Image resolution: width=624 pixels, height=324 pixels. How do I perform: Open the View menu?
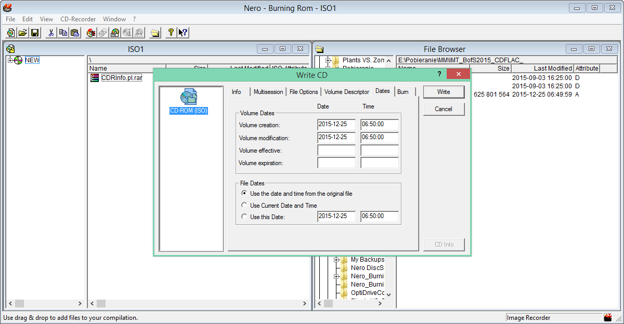tap(47, 19)
